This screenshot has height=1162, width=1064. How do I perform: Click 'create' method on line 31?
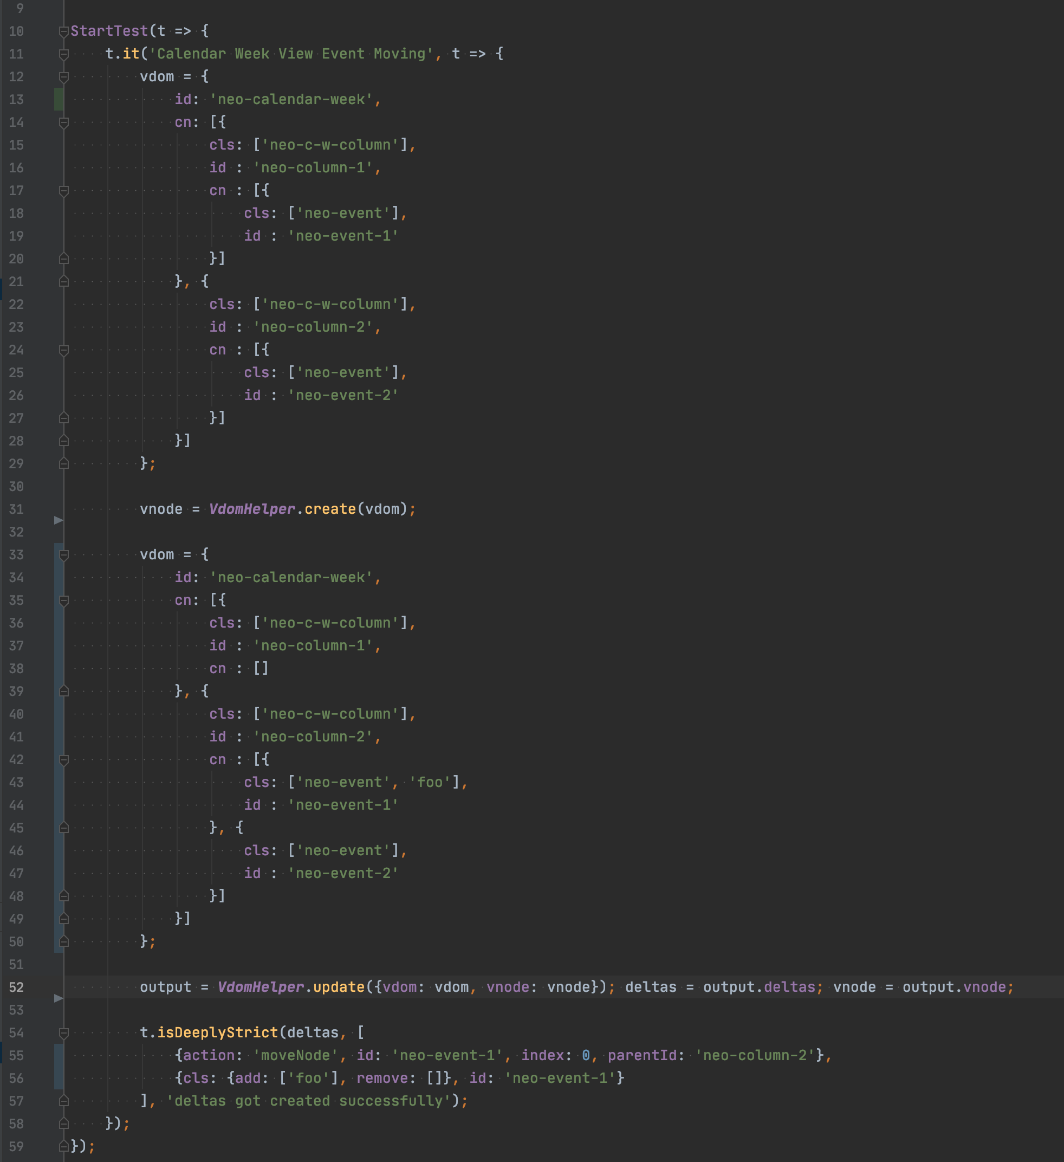(x=330, y=509)
